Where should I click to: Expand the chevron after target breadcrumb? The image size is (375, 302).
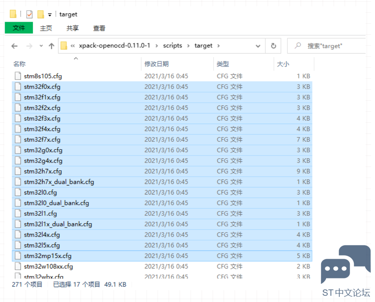click(x=218, y=46)
